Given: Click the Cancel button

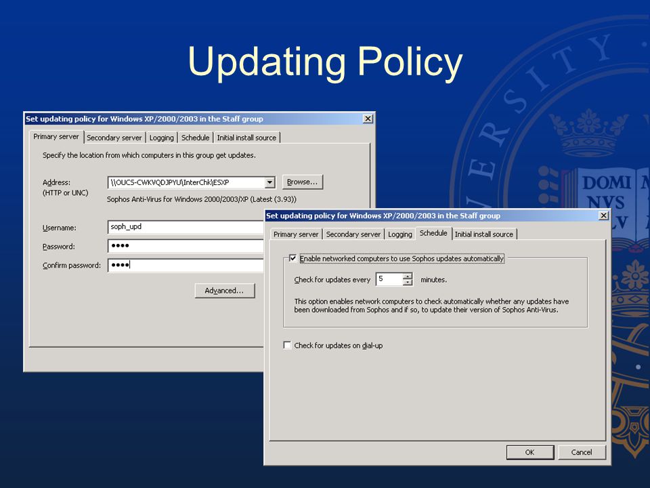Looking at the screenshot, I should click(x=581, y=452).
